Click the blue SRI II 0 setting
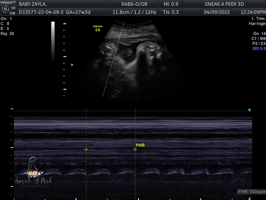Viewport: 266px width, 200px height. tap(259, 48)
